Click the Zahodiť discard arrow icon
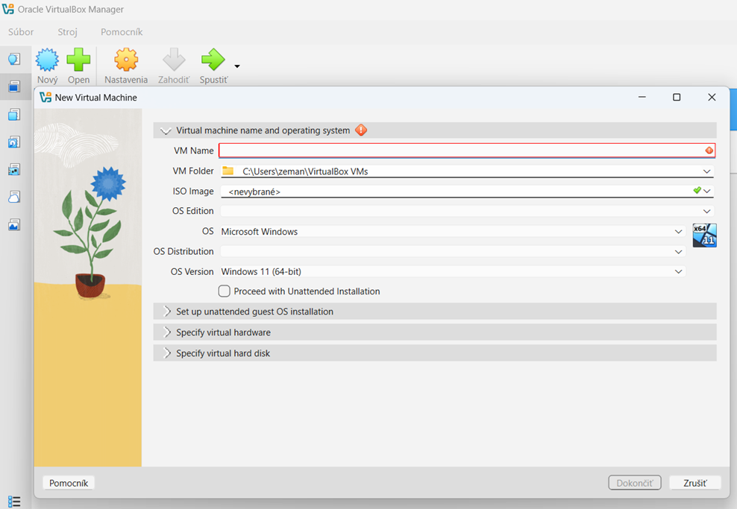 tap(174, 60)
